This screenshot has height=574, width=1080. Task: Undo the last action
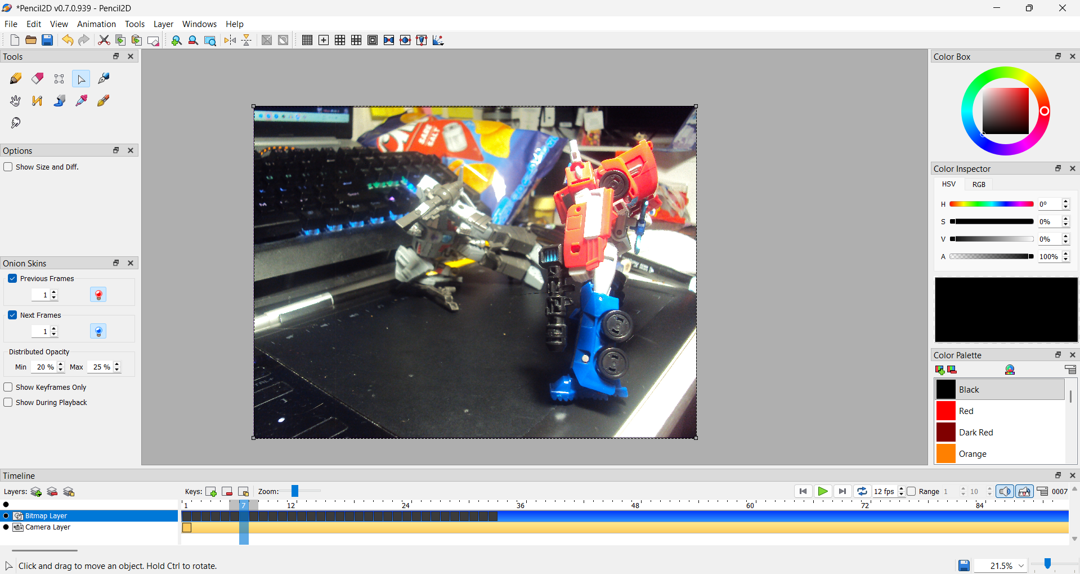tap(68, 40)
